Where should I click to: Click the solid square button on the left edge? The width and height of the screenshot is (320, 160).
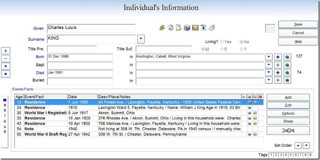pyautogui.click(x=6, y=74)
